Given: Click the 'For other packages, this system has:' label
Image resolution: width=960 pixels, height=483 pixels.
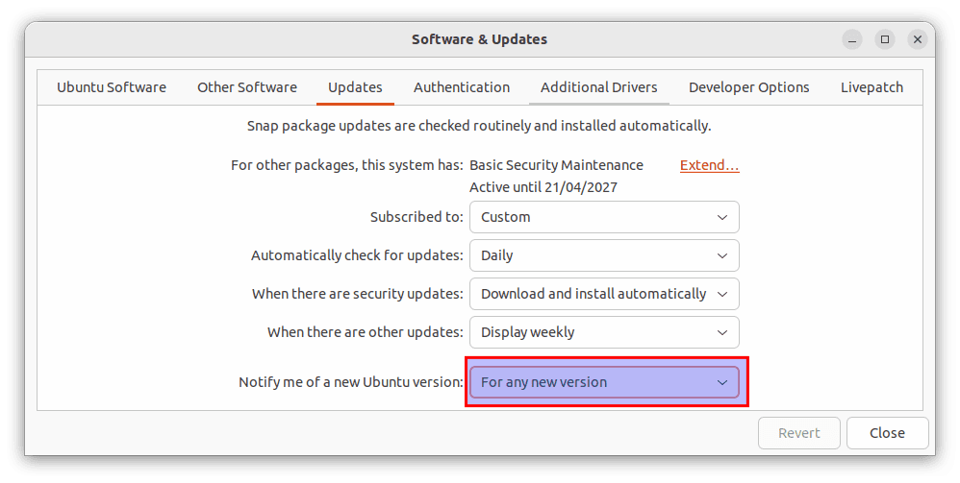Looking at the screenshot, I should (x=347, y=165).
